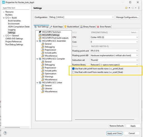Click the MCU/MPU Post build outputs icon
Screen dimensions: 143x137
coord(40,38)
